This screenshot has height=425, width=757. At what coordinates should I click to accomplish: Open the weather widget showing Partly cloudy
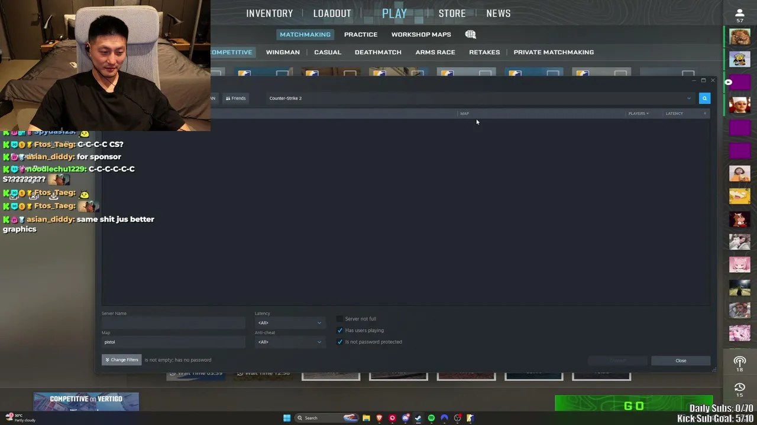pos(21,417)
